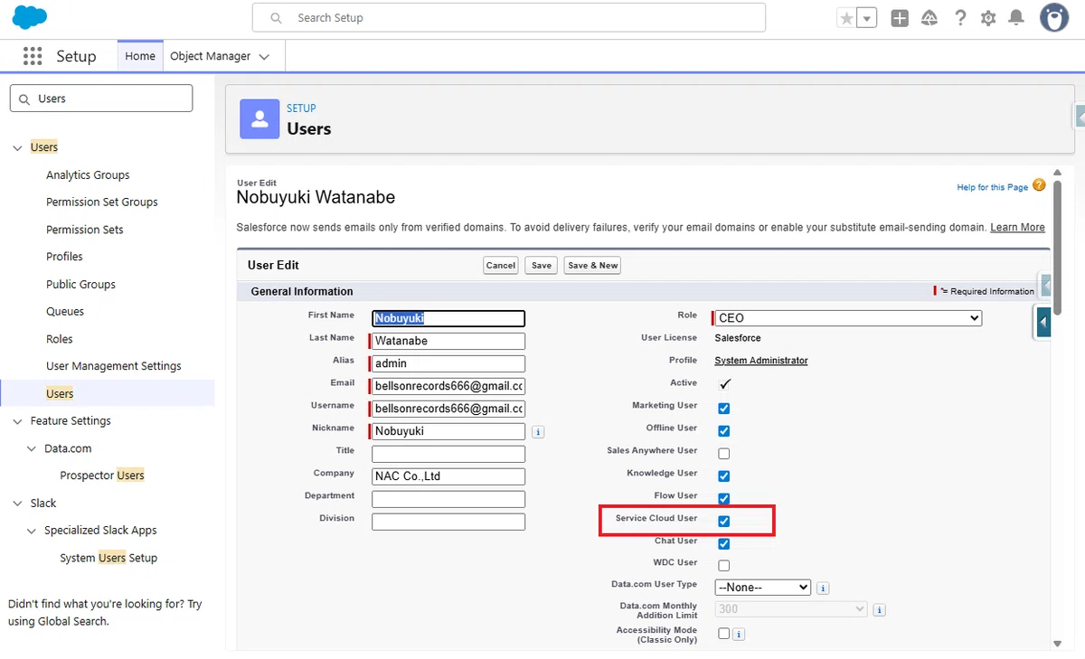Open the Notifications bell

tap(1016, 18)
